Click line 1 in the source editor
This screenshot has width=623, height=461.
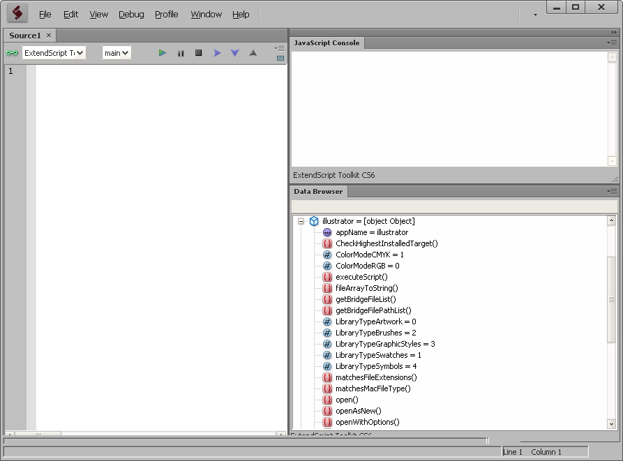pyautogui.click(x=161, y=71)
